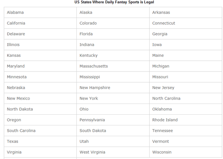Click the Alabama table cell
The image size is (223, 159).
click(x=40, y=13)
